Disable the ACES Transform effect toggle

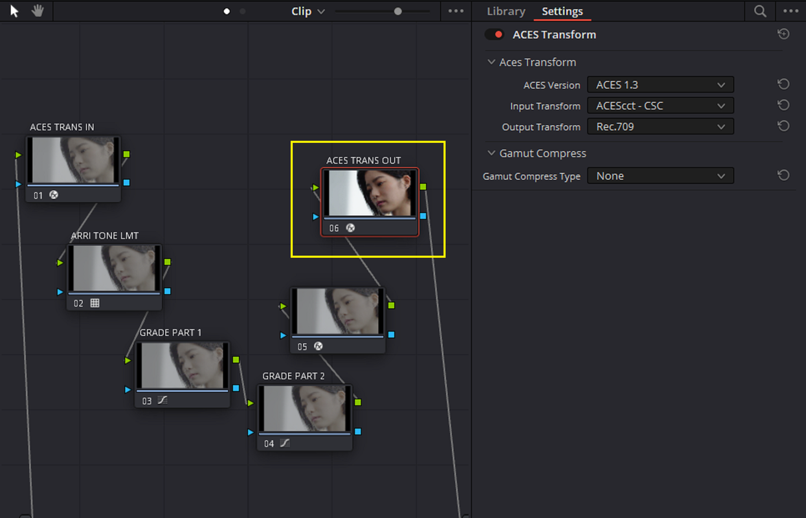(x=495, y=34)
